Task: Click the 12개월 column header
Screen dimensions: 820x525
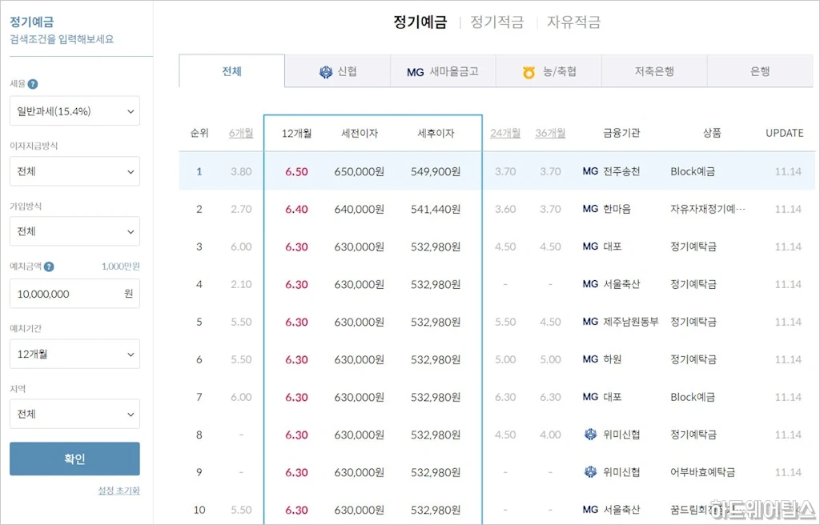Action: coord(296,134)
